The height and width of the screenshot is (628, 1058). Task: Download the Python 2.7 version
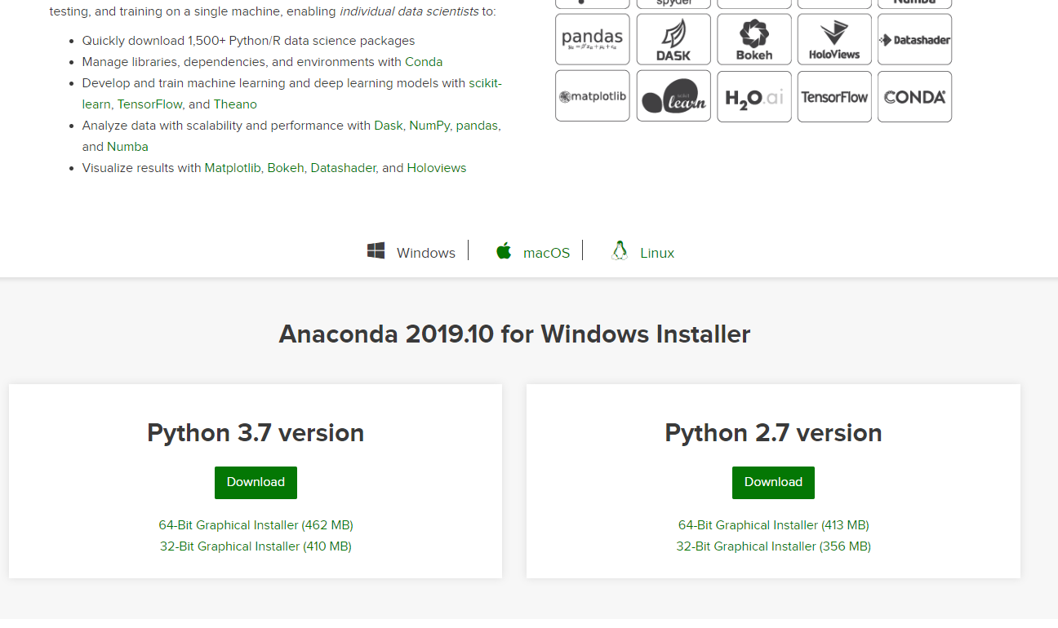point(773,483)
